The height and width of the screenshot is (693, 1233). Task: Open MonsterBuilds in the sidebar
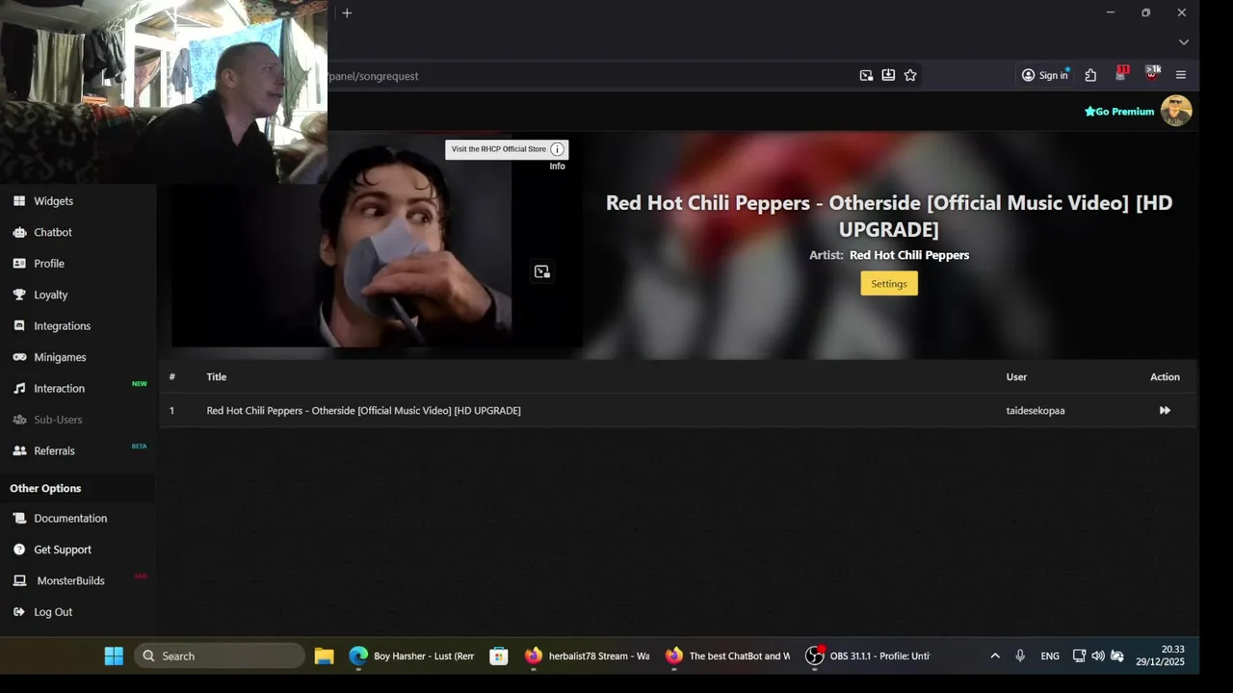pos(70,580)
